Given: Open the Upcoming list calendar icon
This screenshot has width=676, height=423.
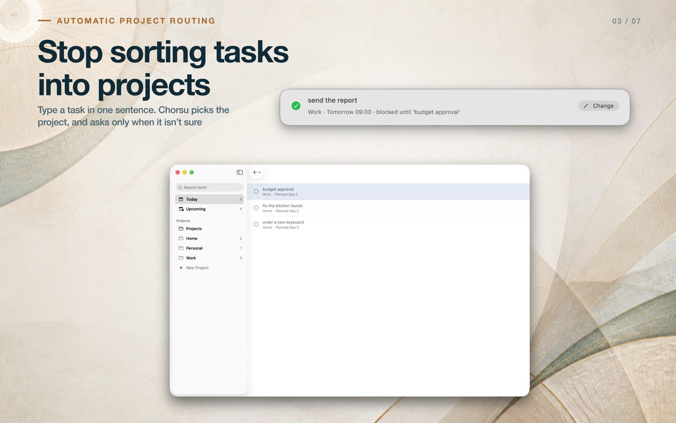Looking at the screenshot, I should [181, 209].
